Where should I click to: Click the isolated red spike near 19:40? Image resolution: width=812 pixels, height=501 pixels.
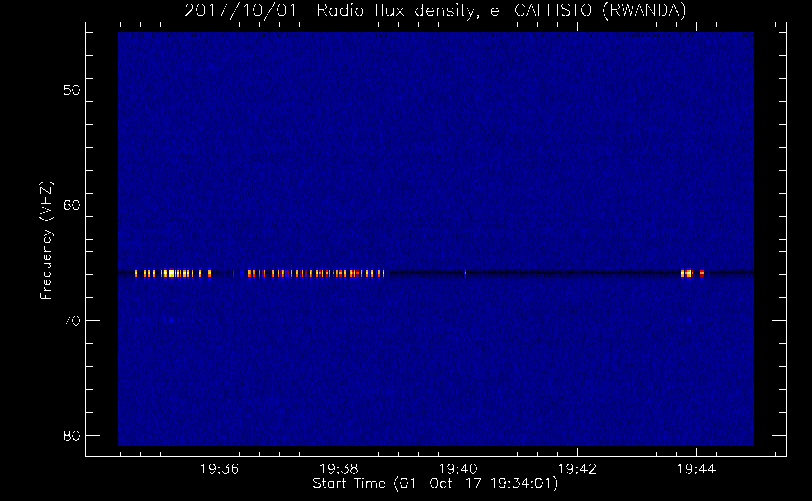coord(465,273)
